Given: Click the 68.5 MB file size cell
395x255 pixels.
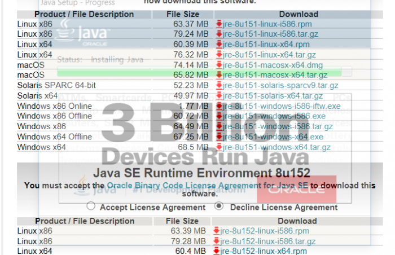Looking at the screenshot, I should click(x=193, y=147).
